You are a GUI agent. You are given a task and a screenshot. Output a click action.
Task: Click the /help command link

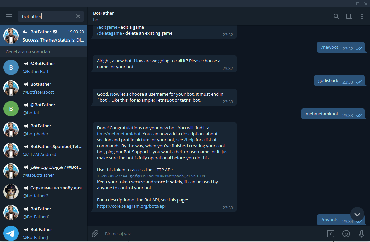190,140
